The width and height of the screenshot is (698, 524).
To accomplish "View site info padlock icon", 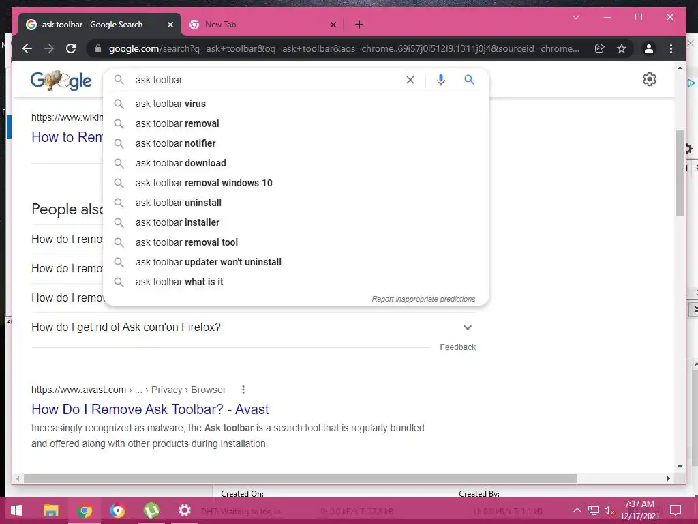I will [98, 48].
